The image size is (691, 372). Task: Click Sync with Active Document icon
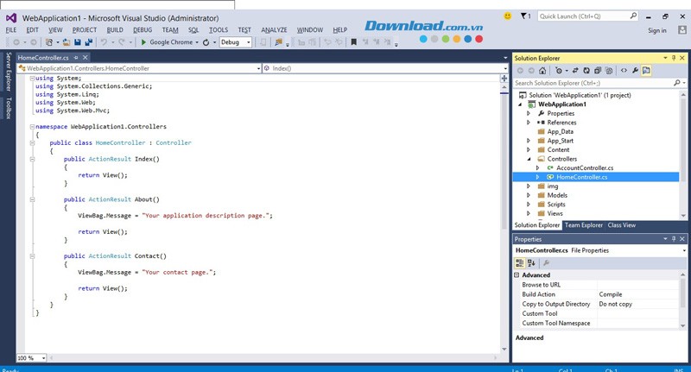tap(575, 71)
